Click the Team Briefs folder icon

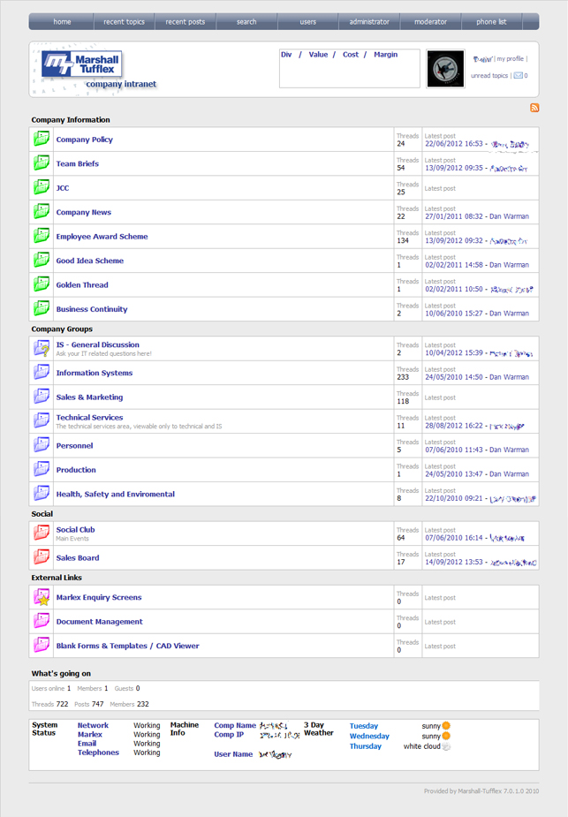pos(42,163)
